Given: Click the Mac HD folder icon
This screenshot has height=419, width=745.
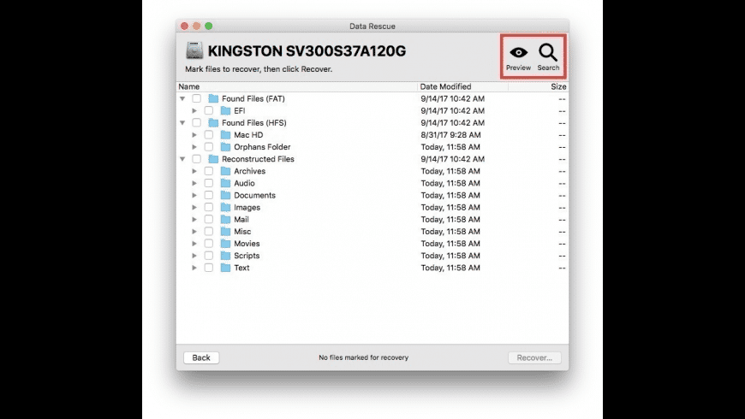Looking at the screenshot, I should pyautogui.click(x=226, y=135).
